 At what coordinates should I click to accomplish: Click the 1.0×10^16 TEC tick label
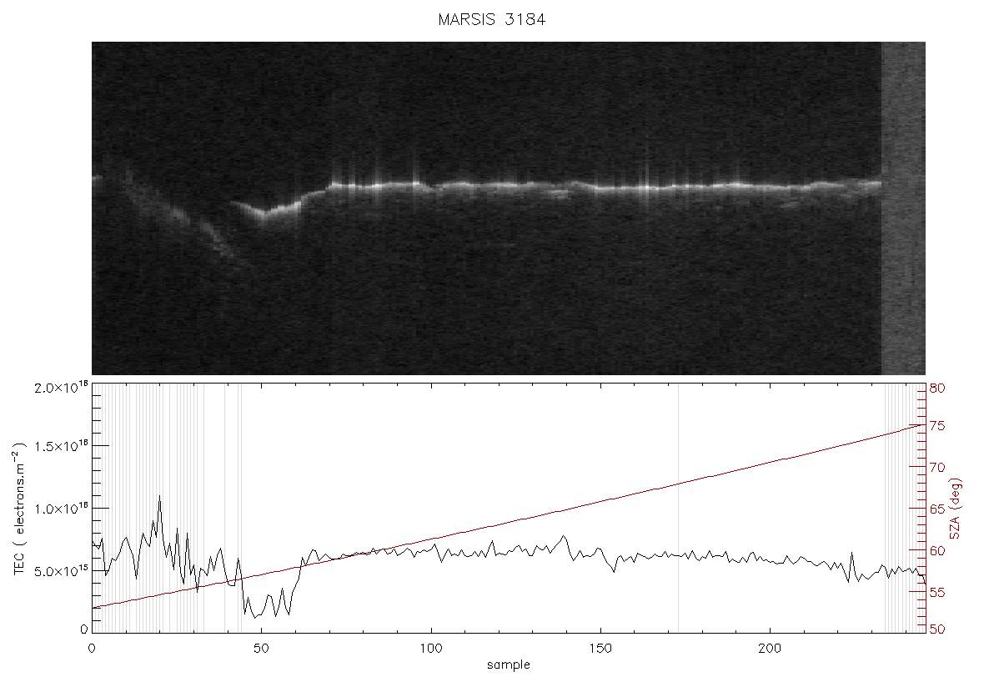click(x=62, y=509)
